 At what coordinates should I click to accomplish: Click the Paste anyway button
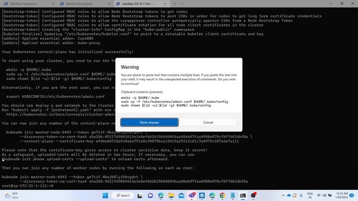tap(149, 122)
